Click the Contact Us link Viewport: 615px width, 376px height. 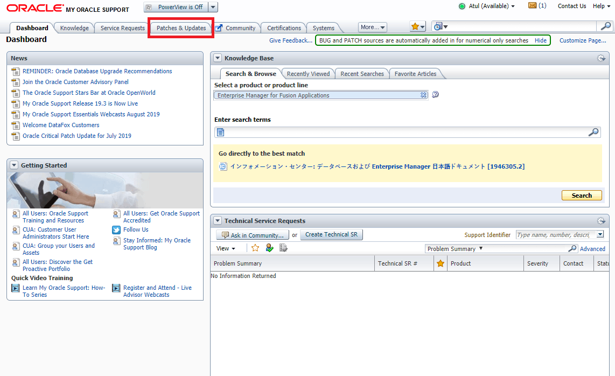572,6
